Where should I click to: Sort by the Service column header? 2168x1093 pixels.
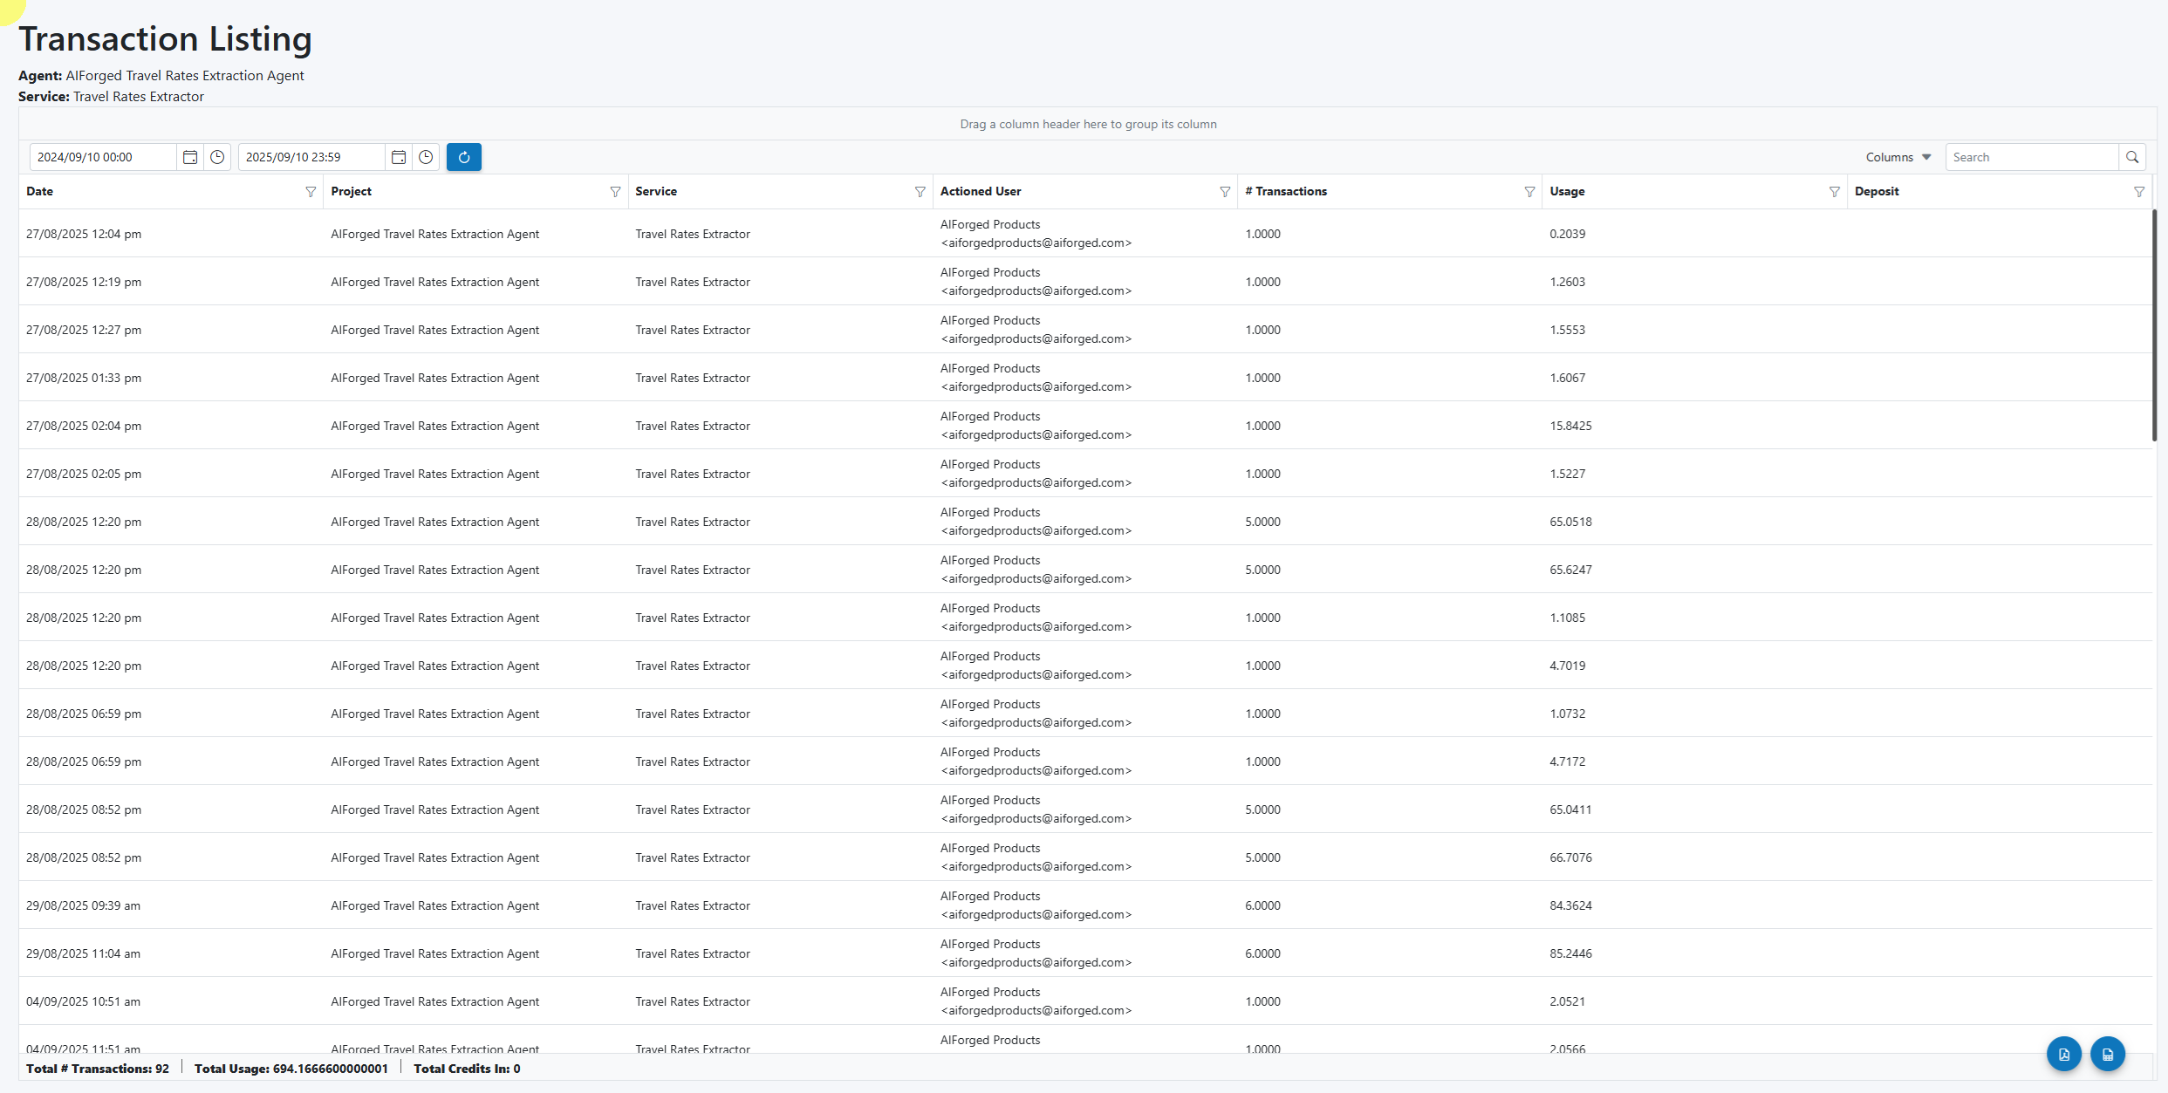[656, 191]
